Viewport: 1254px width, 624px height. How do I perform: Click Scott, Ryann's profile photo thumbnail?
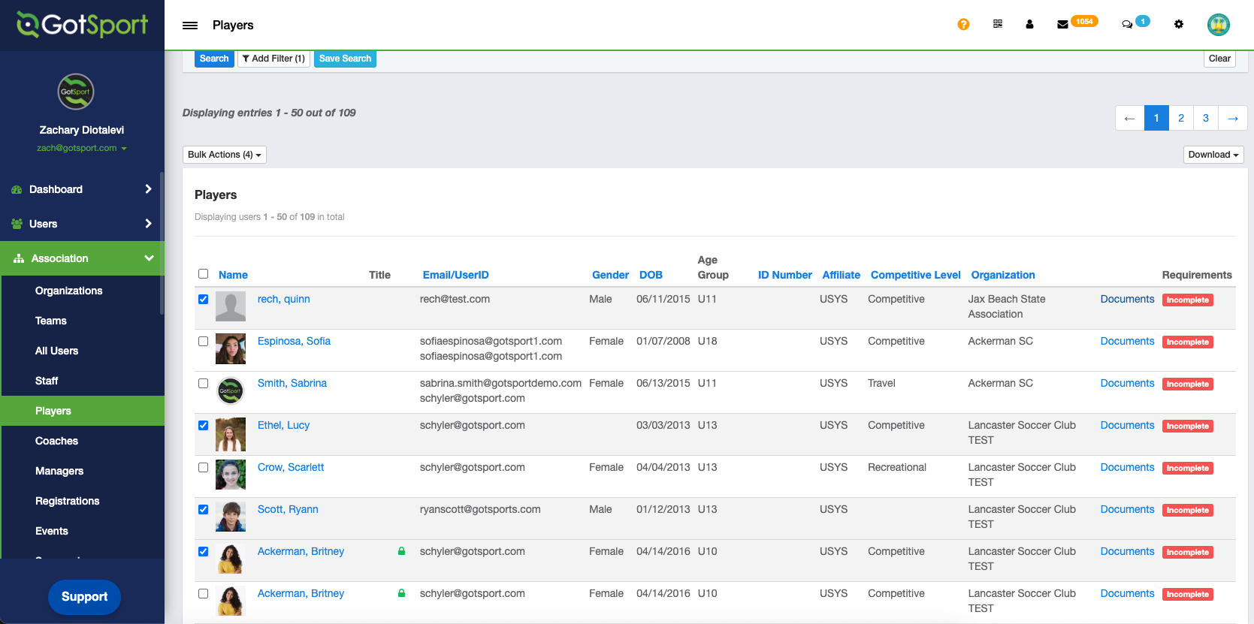coord(230,517)
